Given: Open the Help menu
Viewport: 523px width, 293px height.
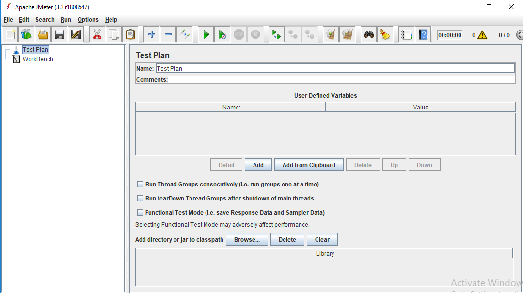Looking at the screenshot, I should pyautogui.click(x=111, y=20).
